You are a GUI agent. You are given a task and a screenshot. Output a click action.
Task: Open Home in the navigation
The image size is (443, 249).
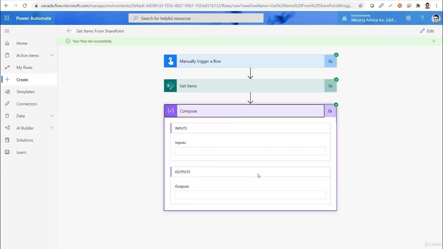22,43
